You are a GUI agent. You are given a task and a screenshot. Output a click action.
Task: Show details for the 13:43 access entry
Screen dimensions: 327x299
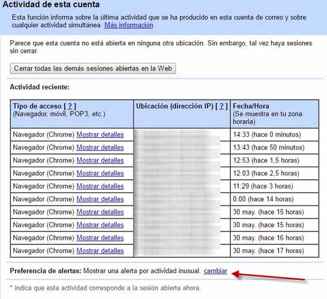(100, 148)
